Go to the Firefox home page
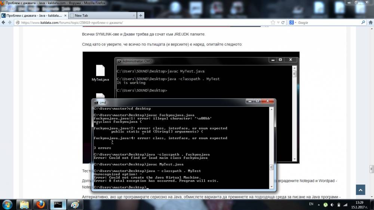 tap(370, 22)
